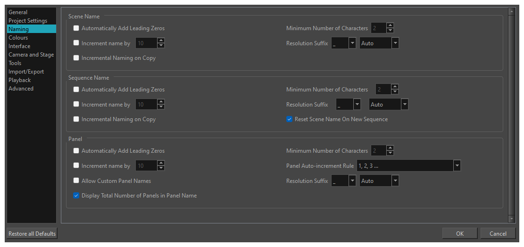Screen dimensions: 524x247
Task: Click the Scene Name Increment name by field
Action: coord(146,43)
